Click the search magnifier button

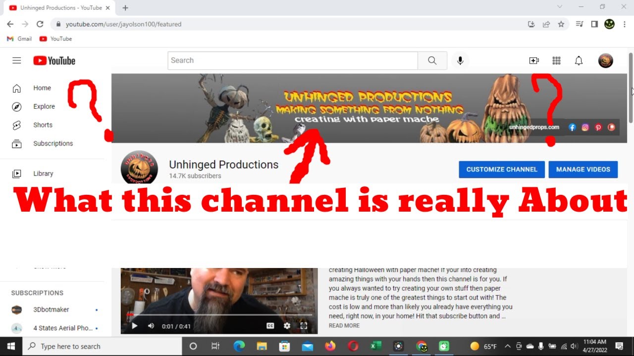click(432, 60)
